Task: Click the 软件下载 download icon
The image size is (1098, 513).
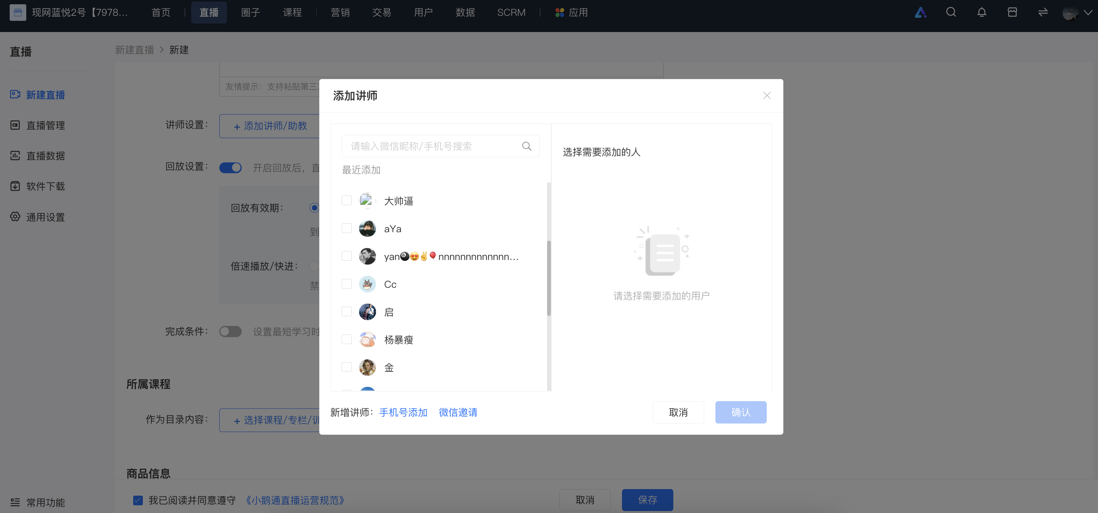Action: pos(15,186)
